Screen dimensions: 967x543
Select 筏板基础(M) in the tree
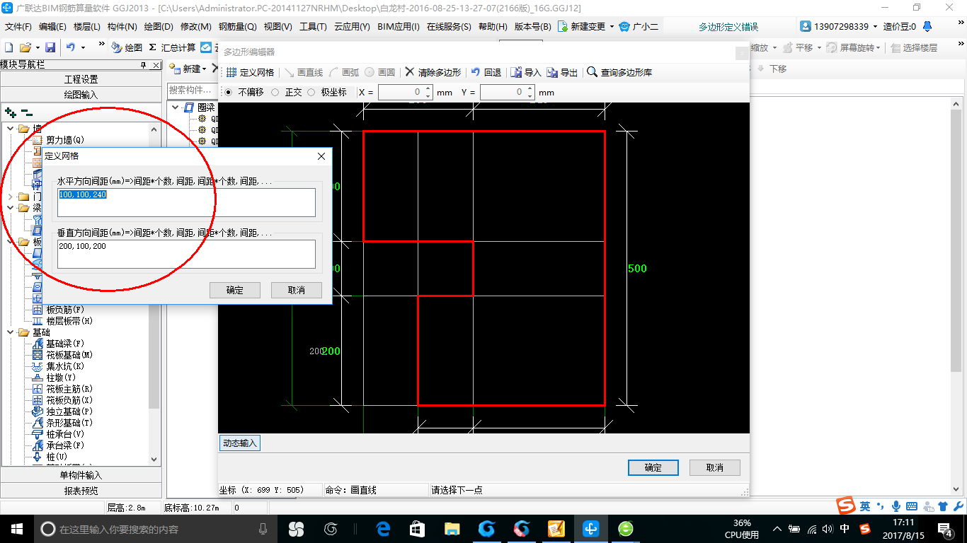tap(69, 355)
